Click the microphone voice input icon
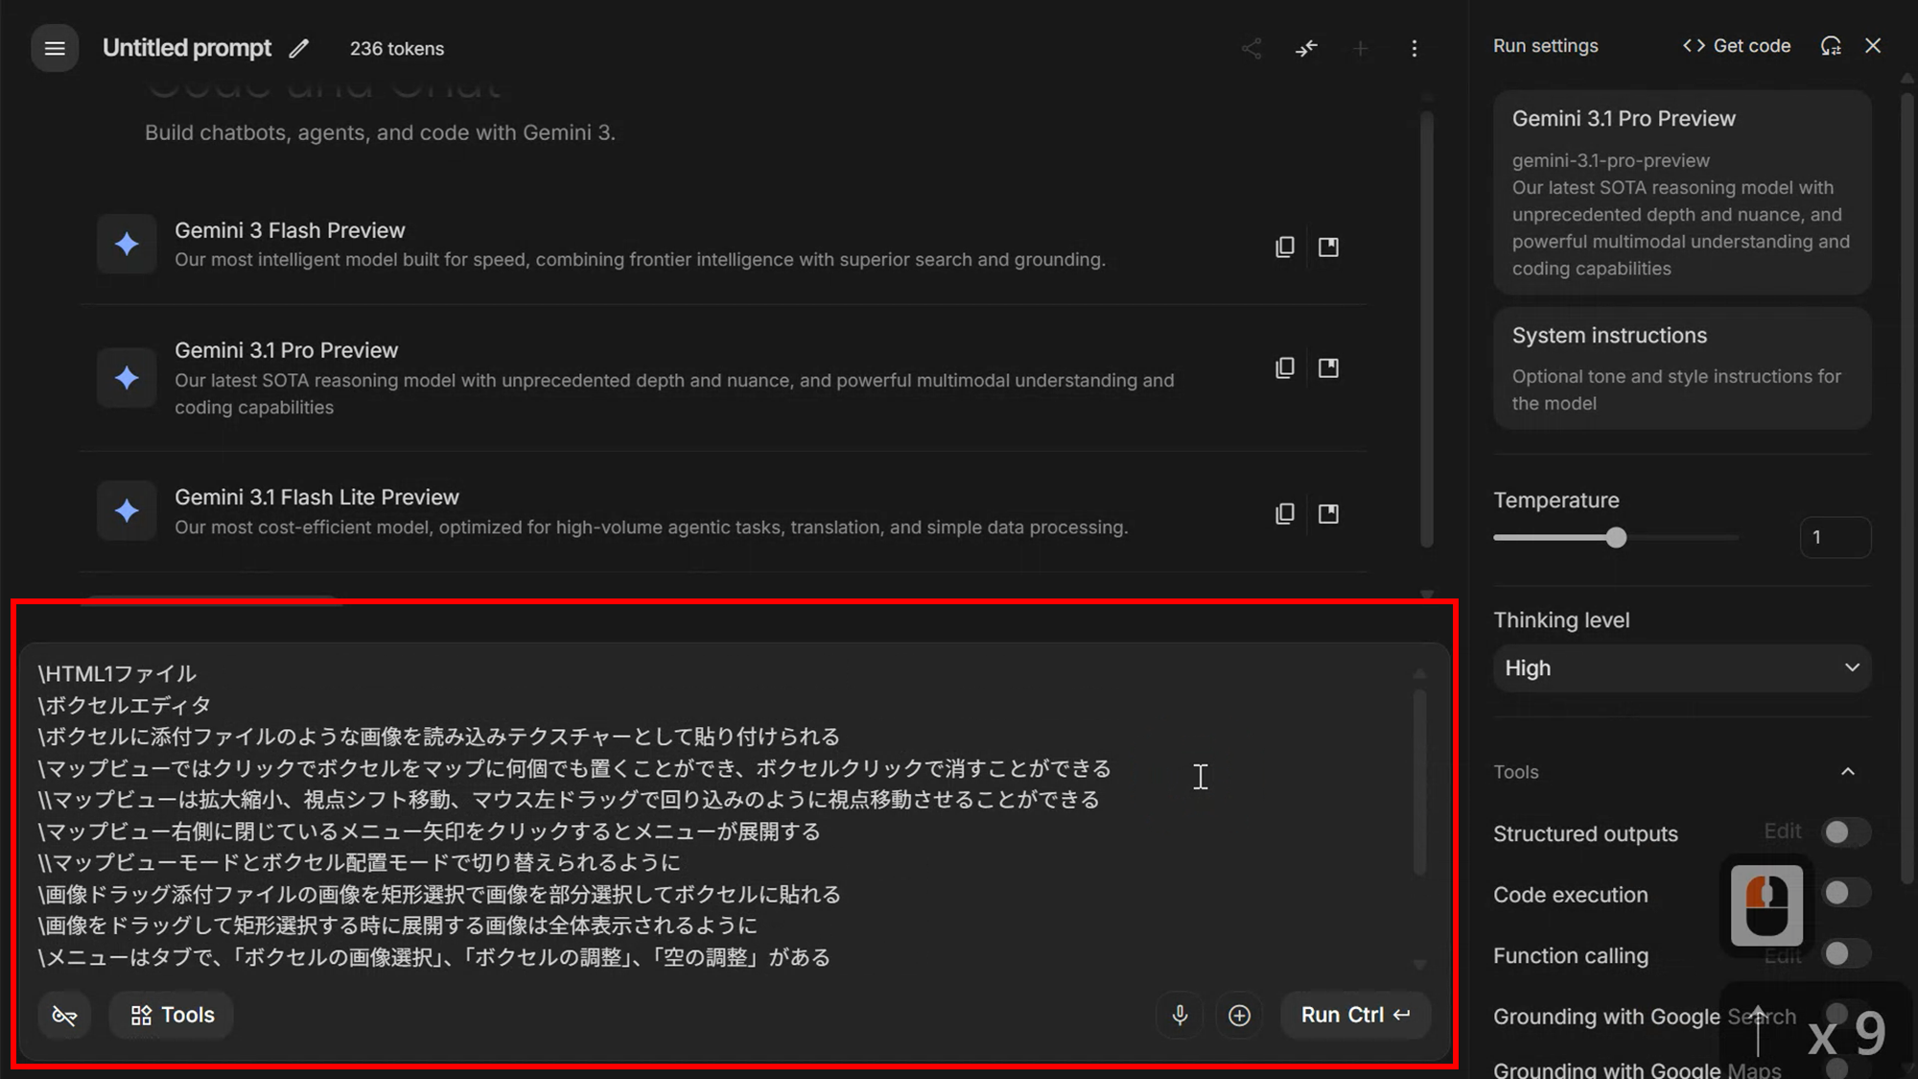 coord(1180,1015)
